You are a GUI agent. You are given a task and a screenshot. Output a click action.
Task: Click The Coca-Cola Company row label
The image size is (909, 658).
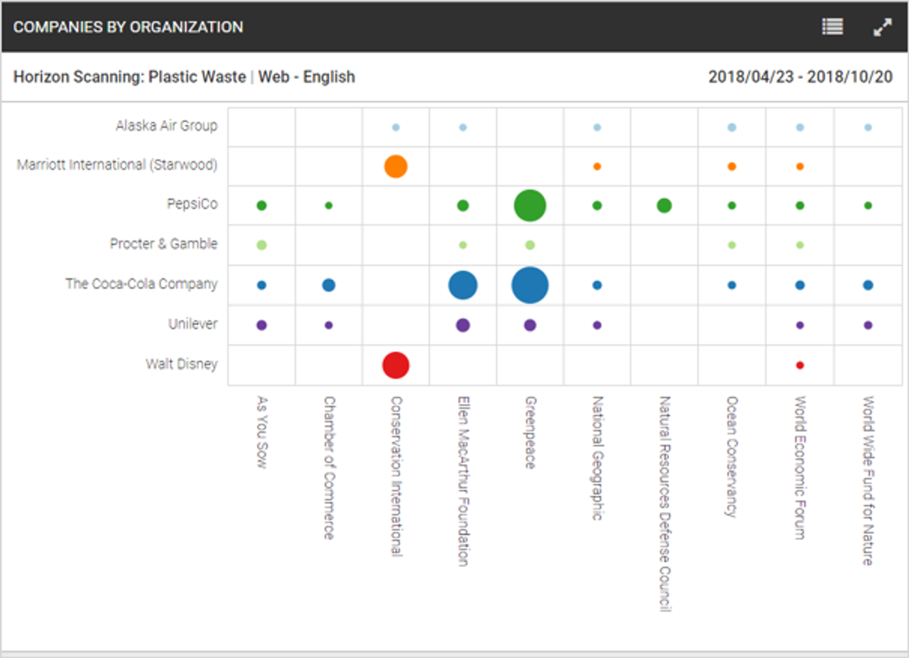(x=142, y=284)
